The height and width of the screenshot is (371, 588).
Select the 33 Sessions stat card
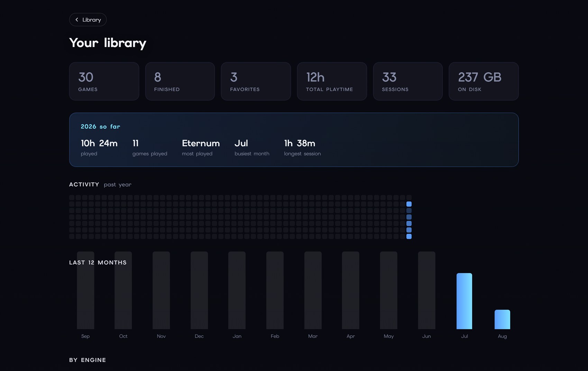pyautogui.click(x=408, y=81)
